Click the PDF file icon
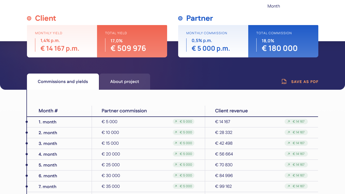 click(x=284, y=82)
